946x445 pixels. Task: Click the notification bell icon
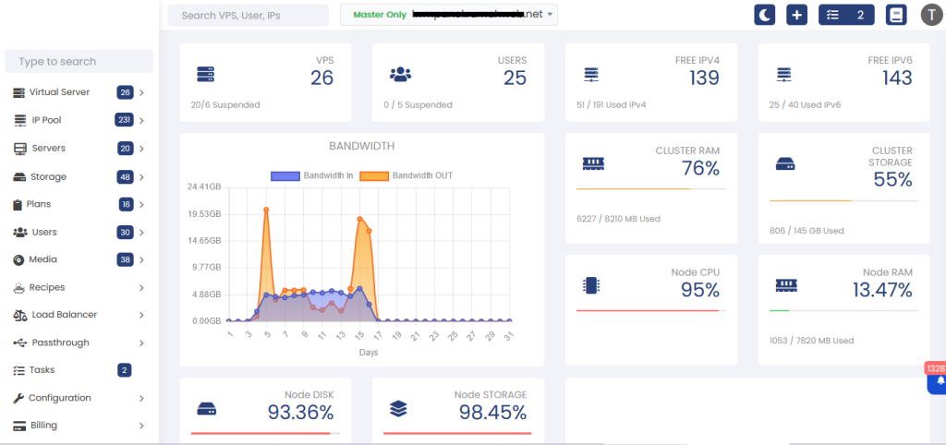tap(940, 381)
